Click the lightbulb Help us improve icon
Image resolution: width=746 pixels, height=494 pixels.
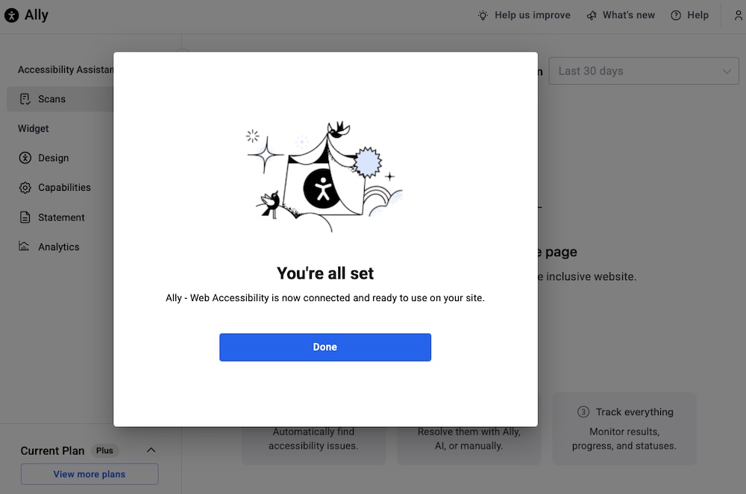(x=483, y=15)
